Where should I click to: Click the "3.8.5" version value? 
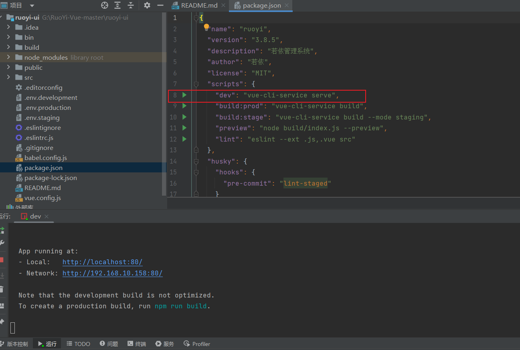coord(265,40)
